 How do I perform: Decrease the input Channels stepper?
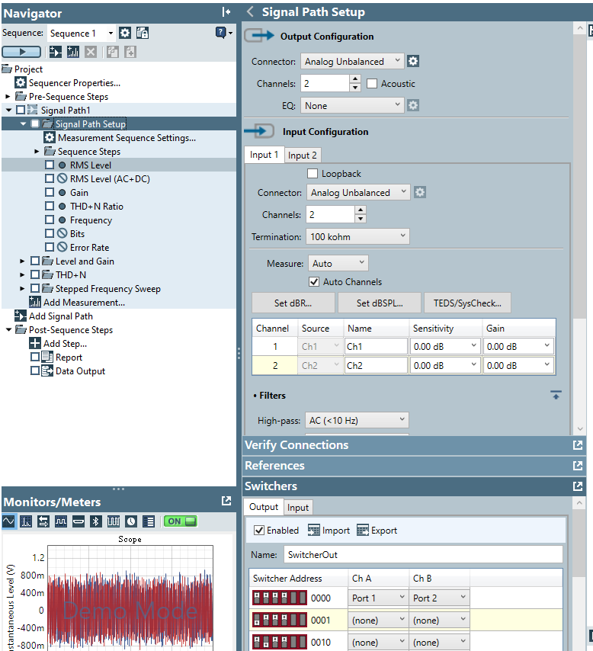coord(361,218)
